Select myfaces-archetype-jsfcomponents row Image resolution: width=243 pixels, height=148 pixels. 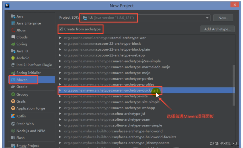(x=147, y=143)
